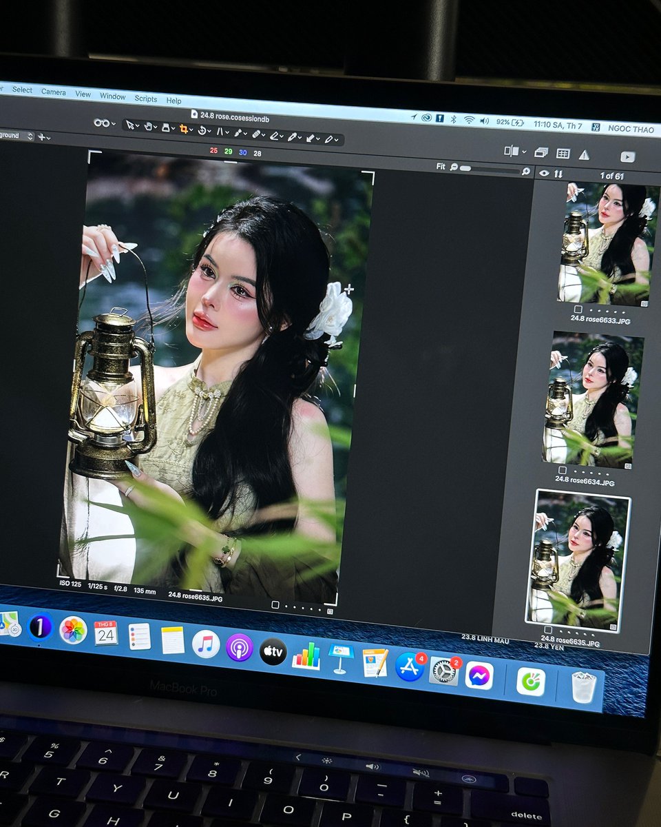Toggle exposure warning triangle icon
This screenshot has height=827, width=661.
click(x=584, y=154)
